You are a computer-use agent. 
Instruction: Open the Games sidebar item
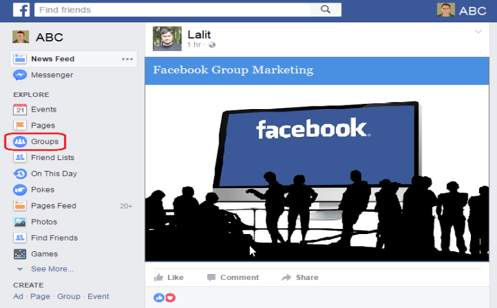(36, 254)
